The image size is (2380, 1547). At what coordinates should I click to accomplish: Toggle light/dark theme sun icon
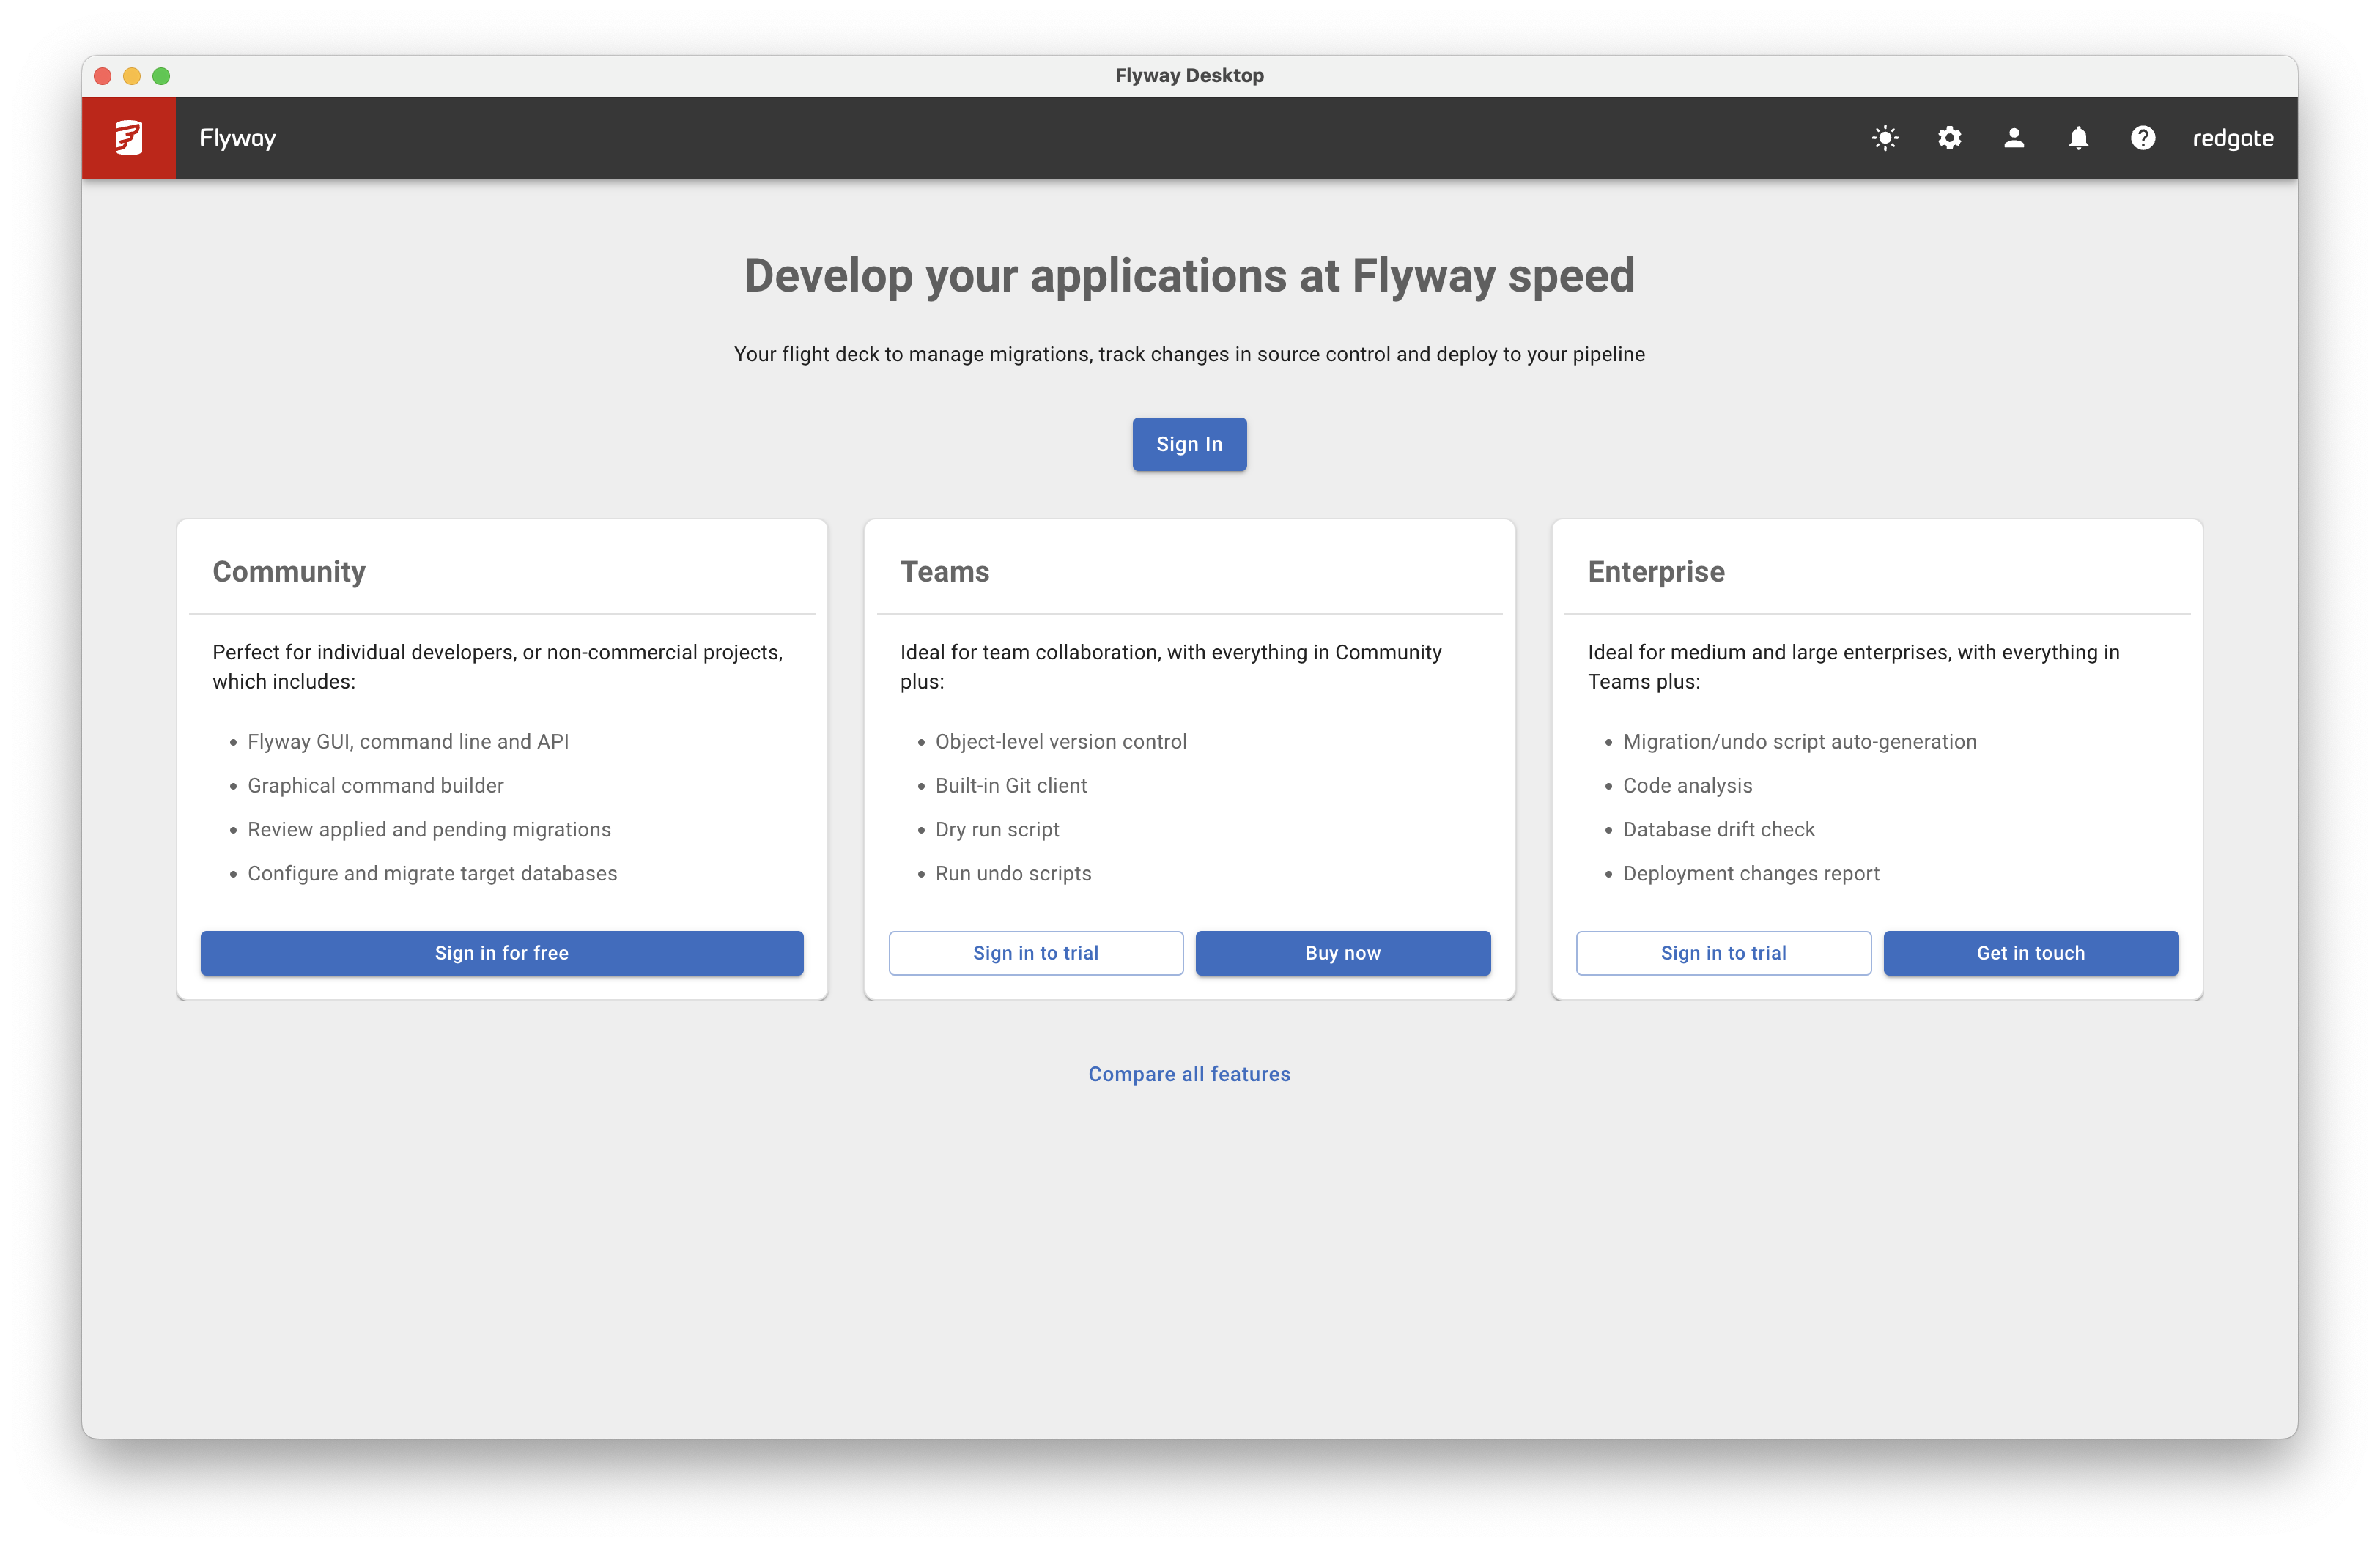click(1885, 138)
